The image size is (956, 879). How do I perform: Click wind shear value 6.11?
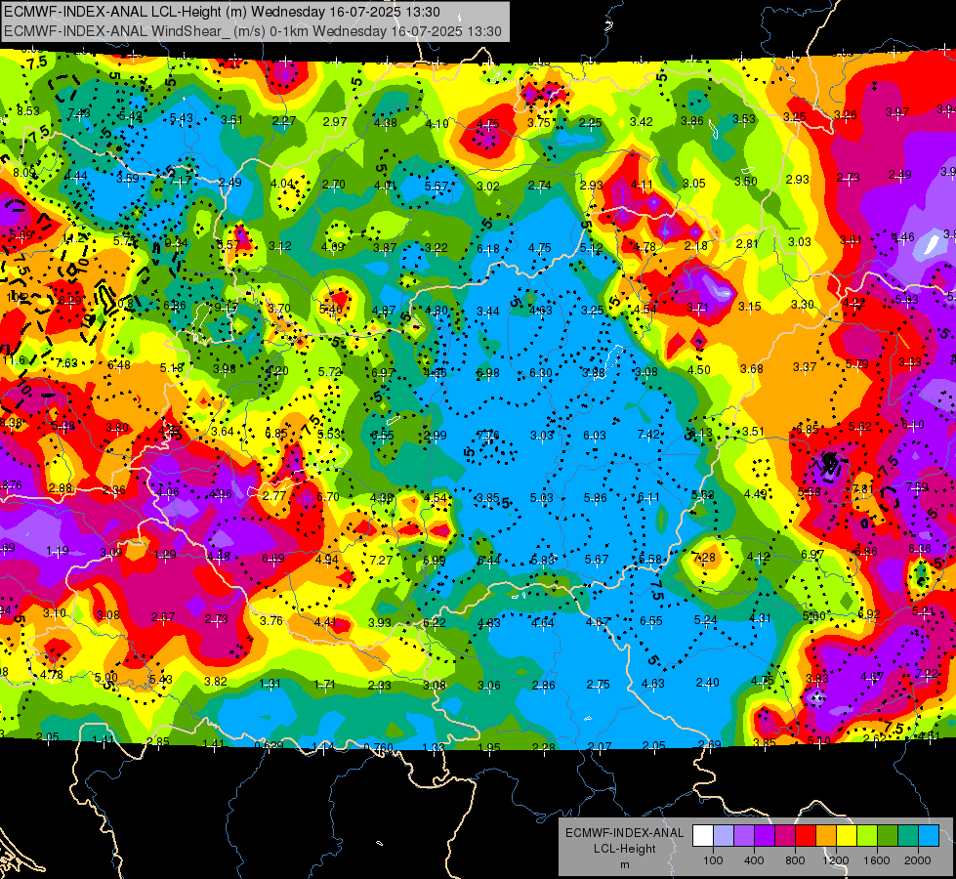pyautogui.click(x=648, y=497)
